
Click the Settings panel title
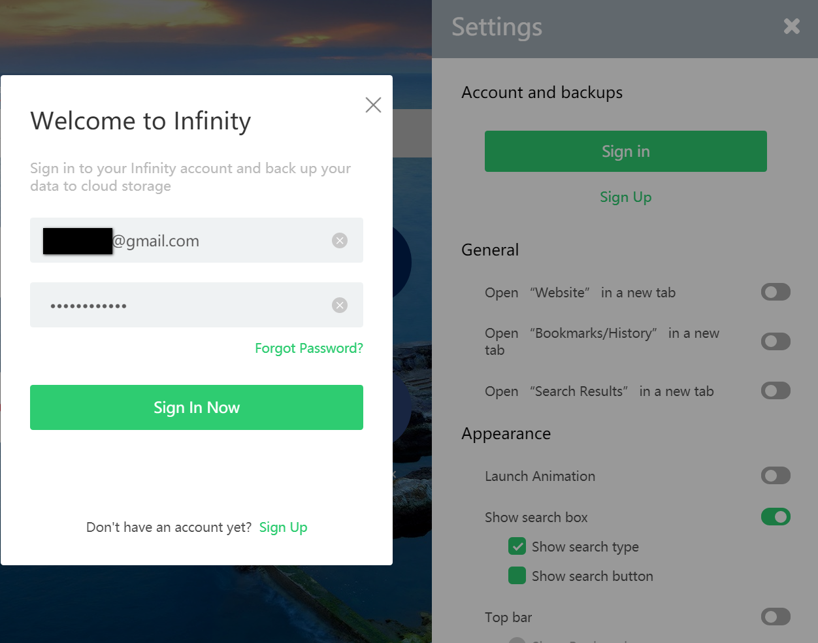[497, 27]
